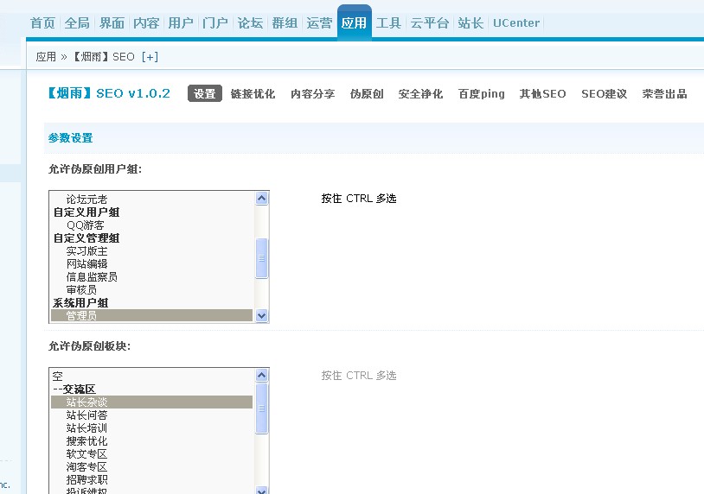This screenshot has height=494, width=704.
Task: Switch to the 链接优化 plugin tab
Action: 253,94
